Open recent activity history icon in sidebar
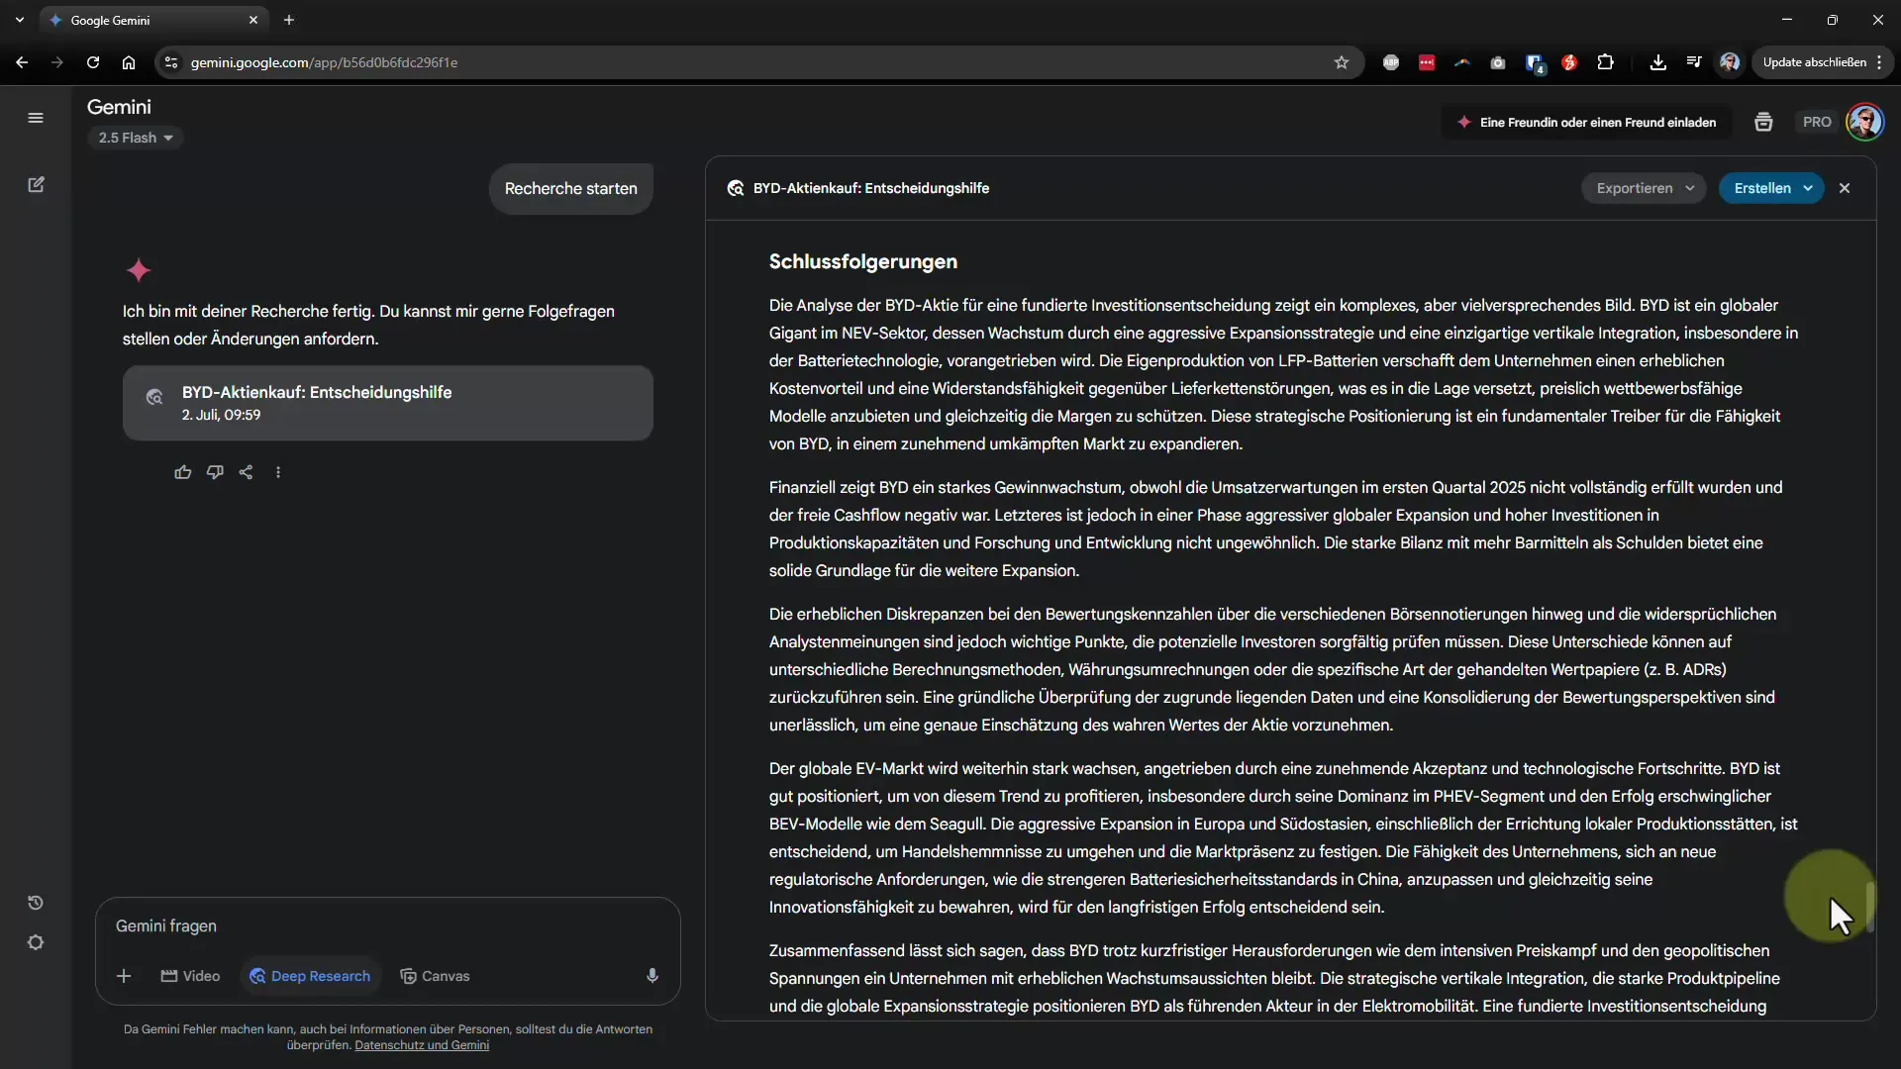 (36, 903)
